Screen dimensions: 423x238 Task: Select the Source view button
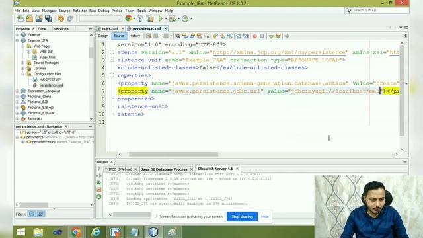[119, 36]
